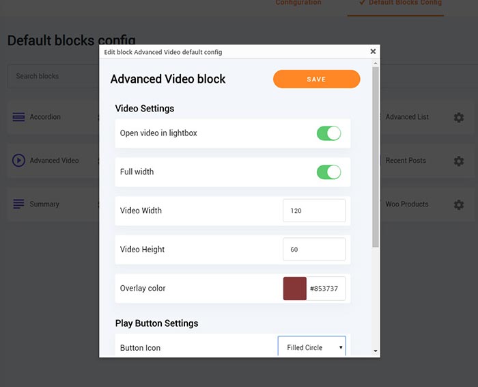The width and height of the screenshot is (478, 387).
Task: Open Woo Products settings gear
Action: point(459,204)
